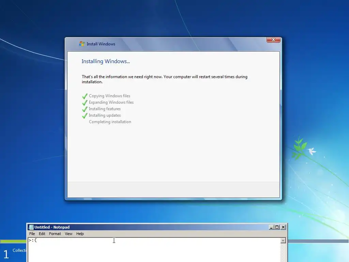The width and height of the screenshot is (349, 262).
Task: Click the green setup progress bar at bottom
Action: tap(13, 241)
